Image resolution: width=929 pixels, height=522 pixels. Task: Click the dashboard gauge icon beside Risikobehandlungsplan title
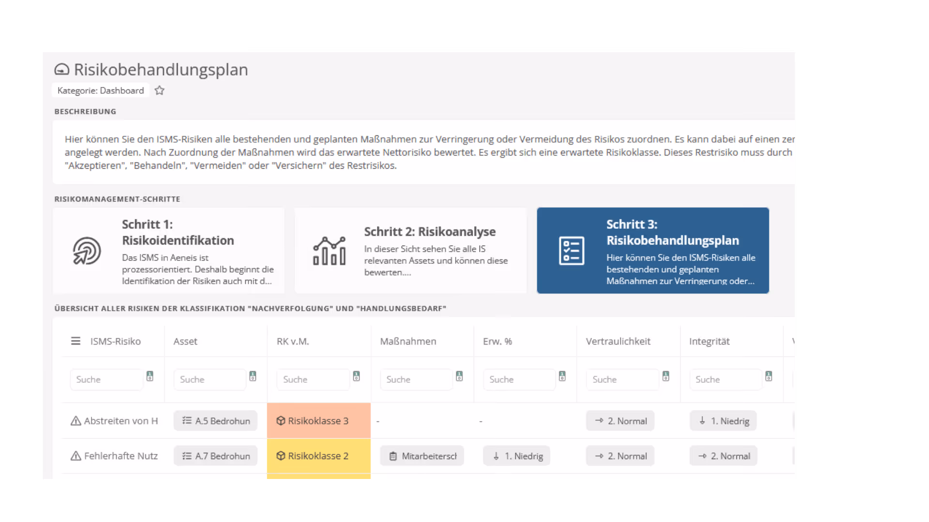point(61,70)
